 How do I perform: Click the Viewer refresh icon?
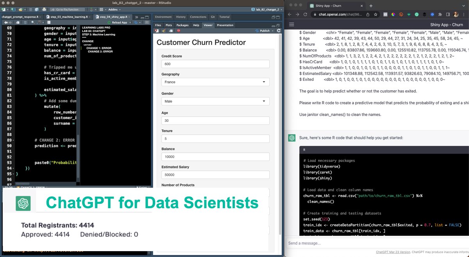(x=279, y=30)
